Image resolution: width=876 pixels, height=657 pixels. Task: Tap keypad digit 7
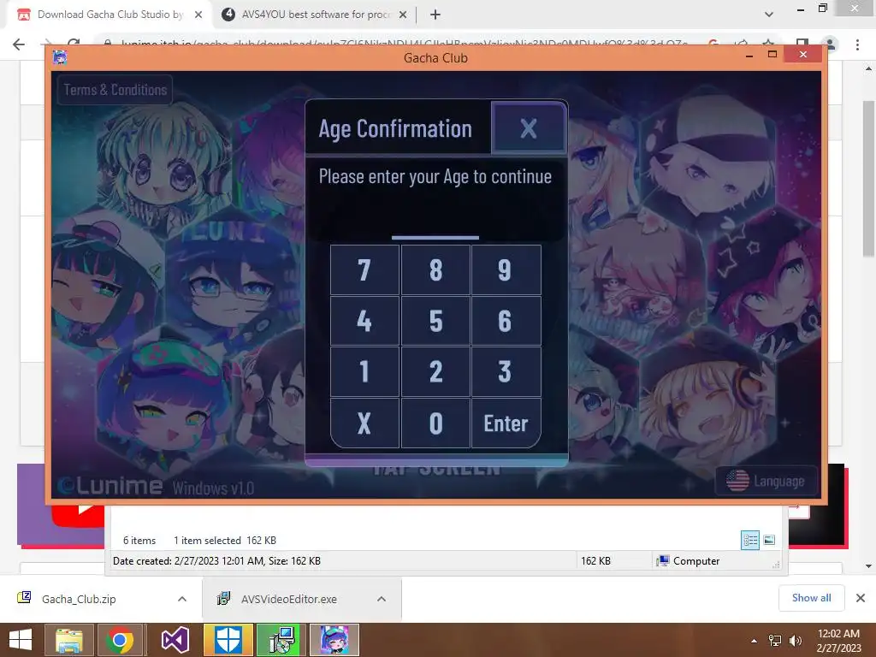tap(364, 269)
